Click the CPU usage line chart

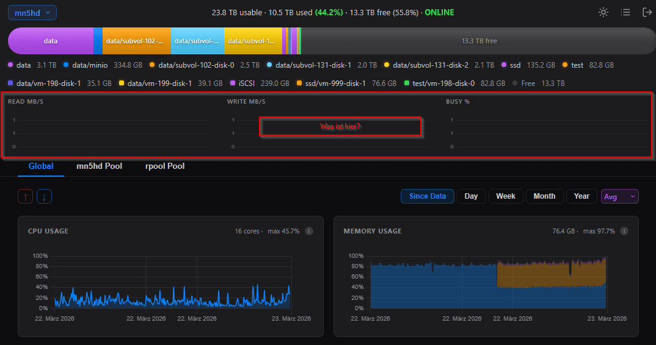tap(172, 282)
